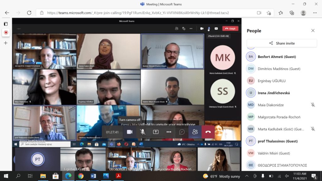Add a new tab in sidebar
Image resolution: width=322 pixels, height=181 pixels.
pyautogui.click(x=6, y=43)
